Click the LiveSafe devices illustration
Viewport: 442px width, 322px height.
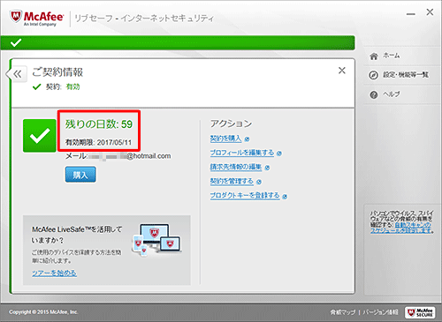pyautogui.click(x=156, y=240)
